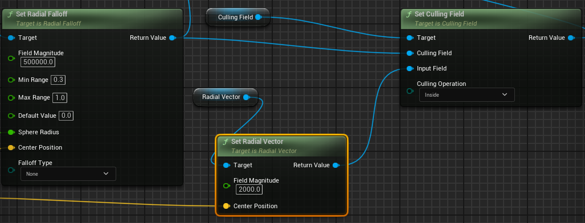585x223 pixels.
Task: Click the 'Sphere Radius' pin label
Action: point(38,132)
